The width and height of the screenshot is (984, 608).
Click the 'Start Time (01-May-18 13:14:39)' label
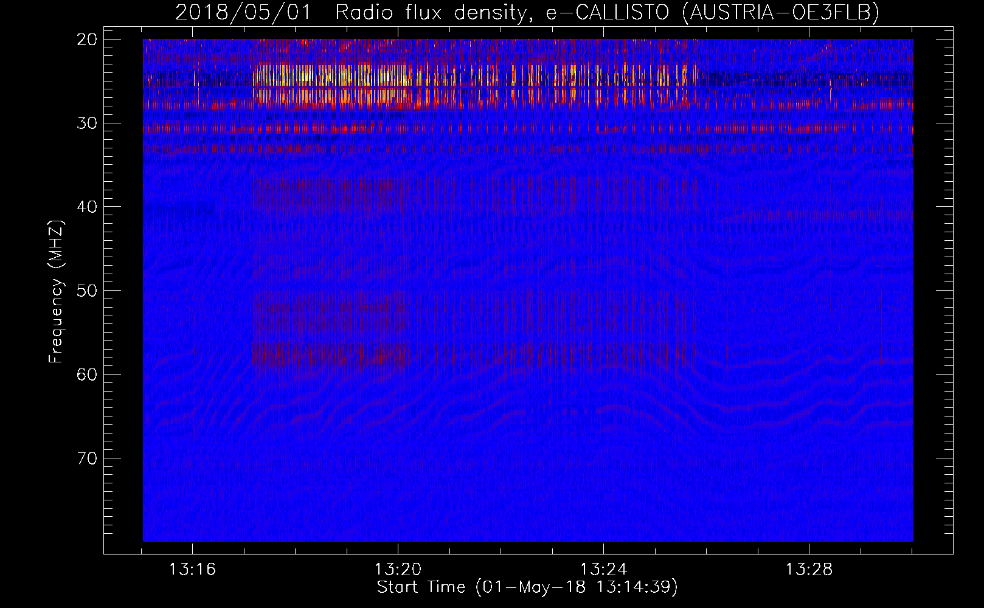[x=527, y=587]
